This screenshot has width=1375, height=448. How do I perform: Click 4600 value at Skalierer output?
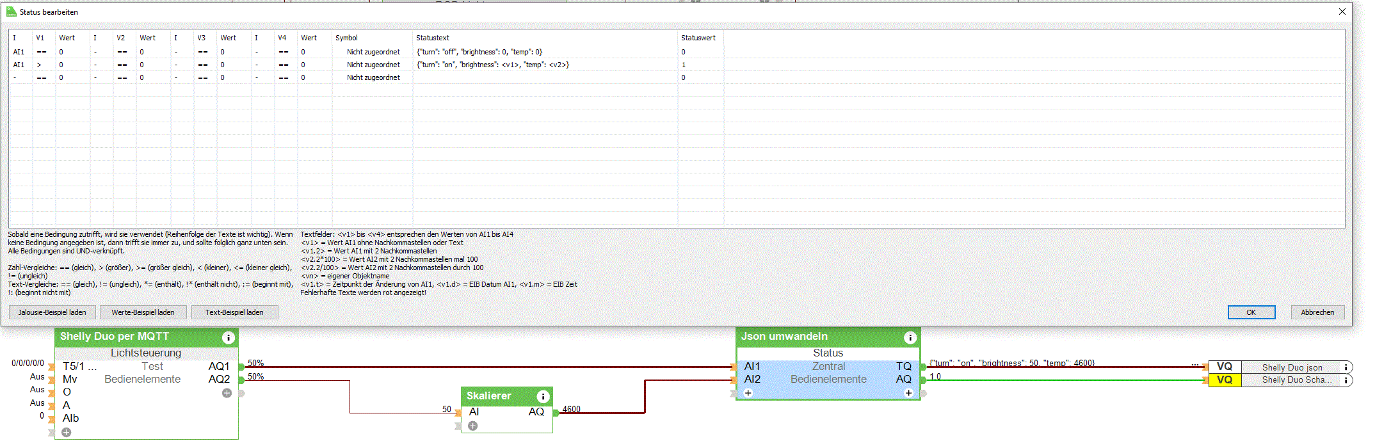pyautogui.click(x=572, y=409)
